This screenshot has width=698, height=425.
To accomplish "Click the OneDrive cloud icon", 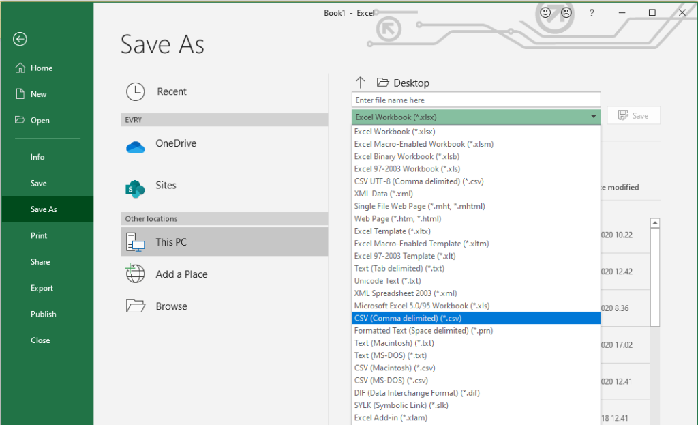I will click(x=136, y=147).
